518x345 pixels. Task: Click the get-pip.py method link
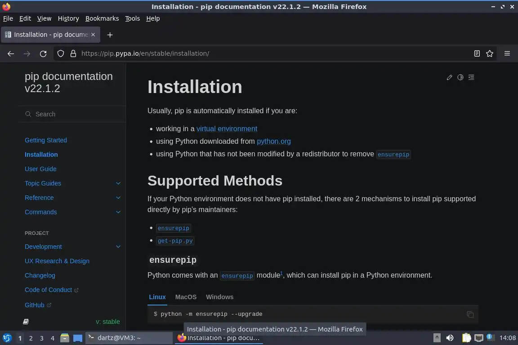tap(175, 241)
